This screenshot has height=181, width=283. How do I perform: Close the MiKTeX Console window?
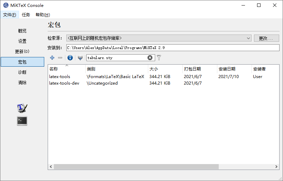274,5
